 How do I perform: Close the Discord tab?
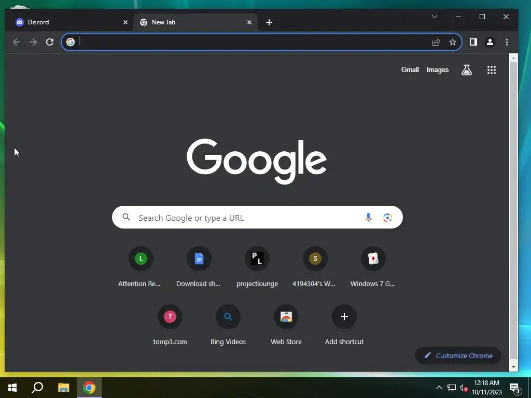pyautogui.click(x=125, y=22)
